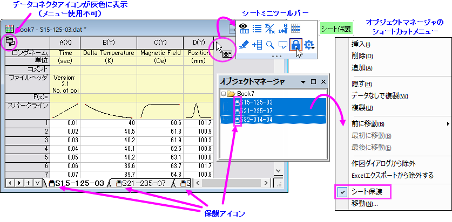The width and height of the screenshot is (452, 222).
Task: Click the peak sparkline in column D
Action: (x=199, y=110)
